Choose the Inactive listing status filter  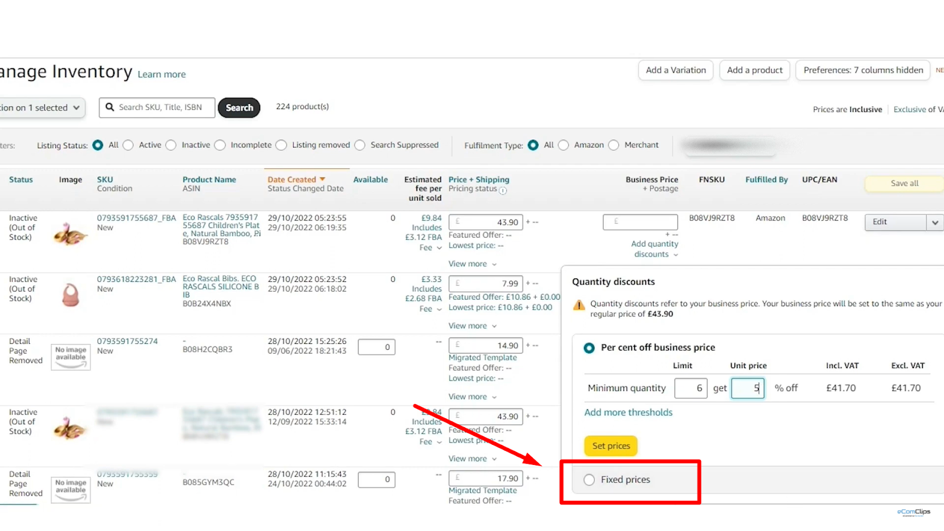[171, 145]
